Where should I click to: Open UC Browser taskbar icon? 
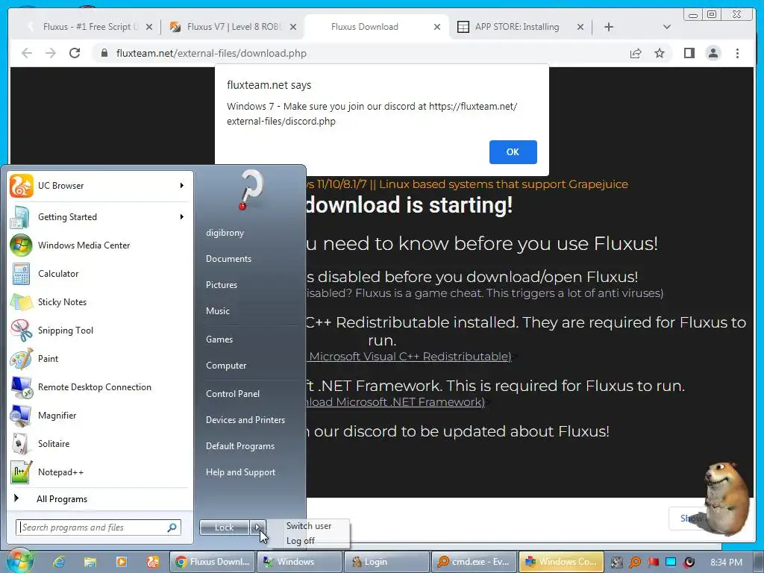153,562
